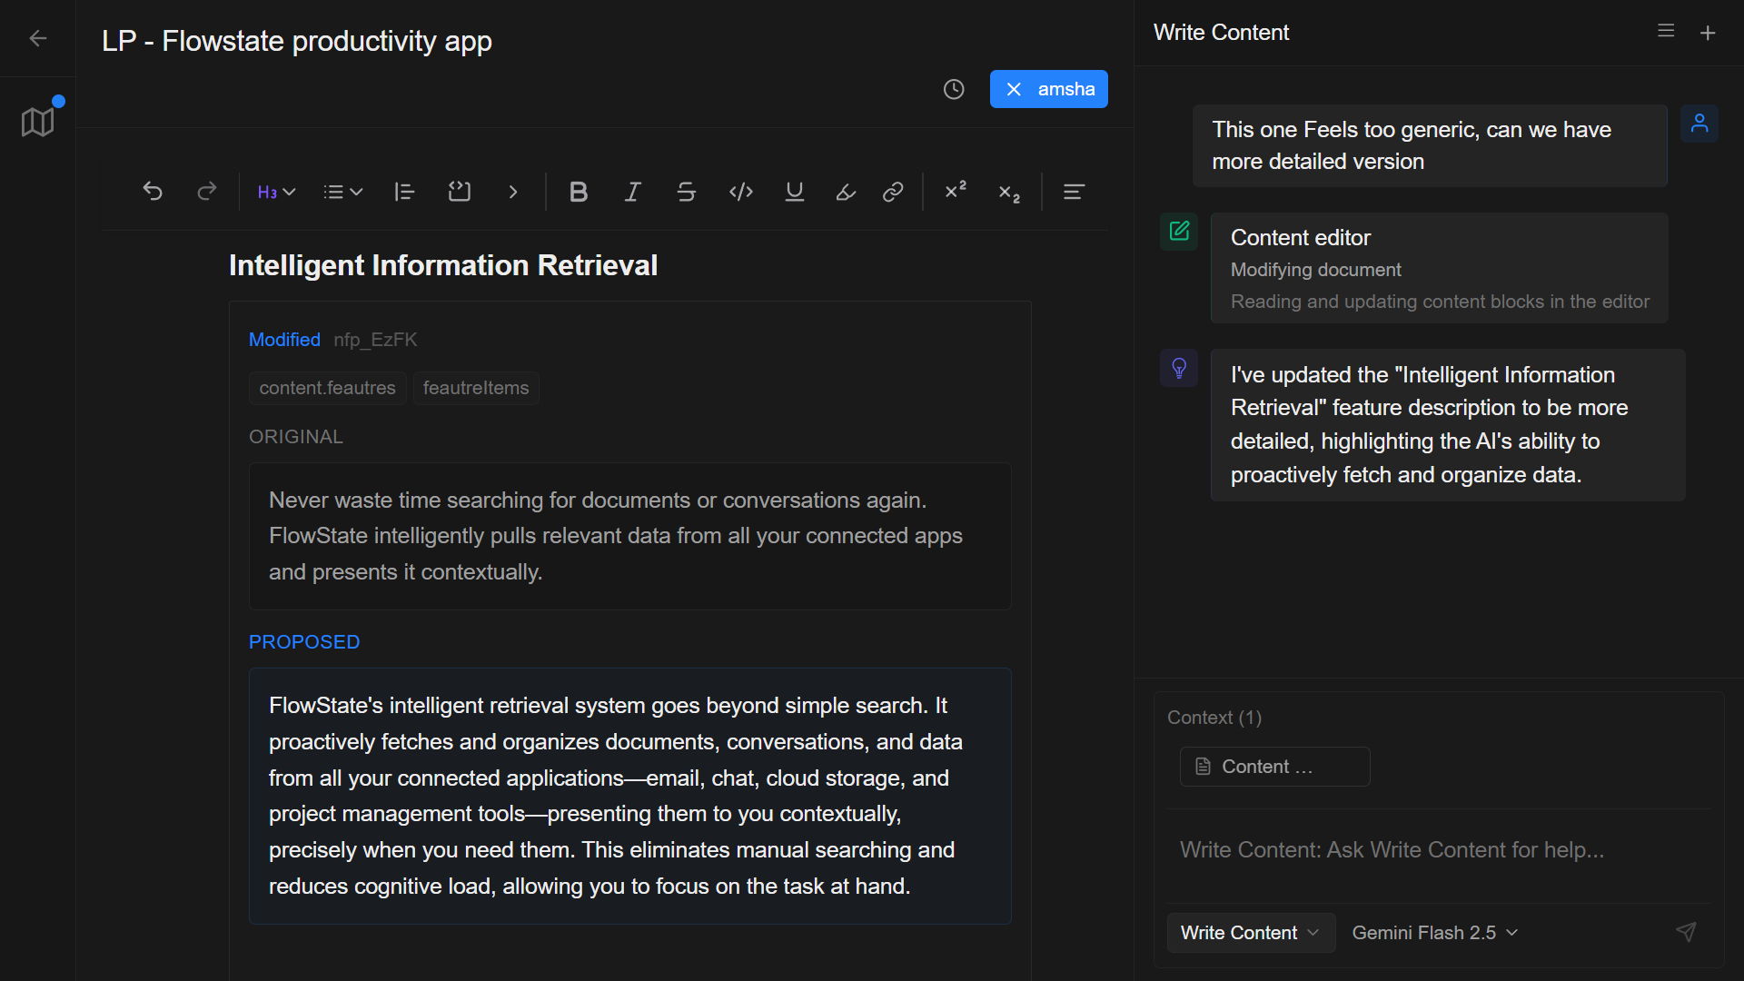This screenshot has height=981, width=1744.
Task: Click the PROPOSED label
Action: pos(304,642)
